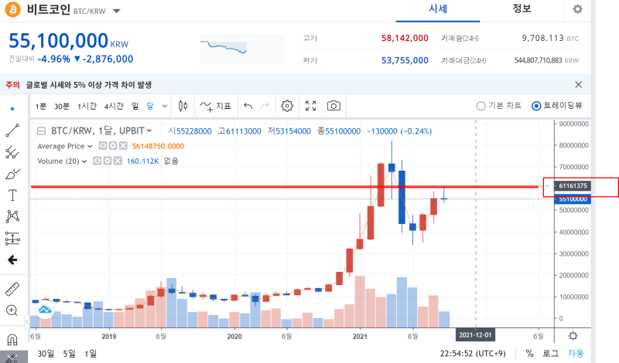Toggle the 자동 auto scale
The height and width of the screenshot is (363, 619).
576,354
